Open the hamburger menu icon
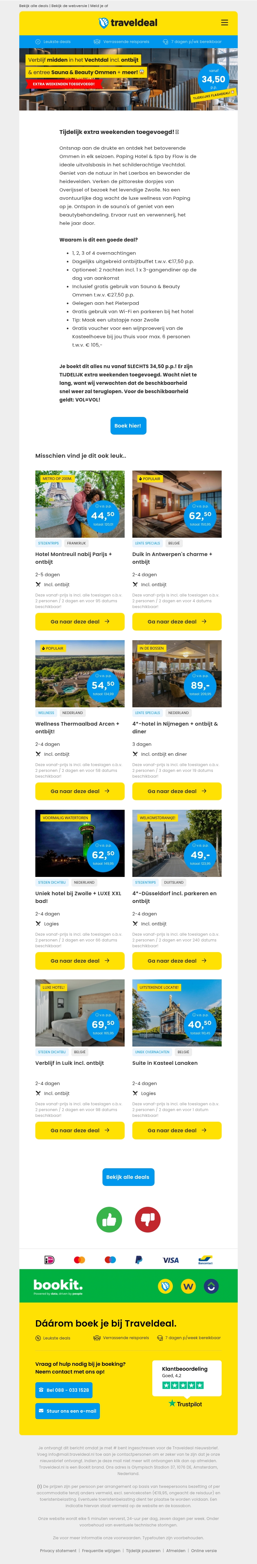Viewport: 257px width, 1564px height. (224, 22)
